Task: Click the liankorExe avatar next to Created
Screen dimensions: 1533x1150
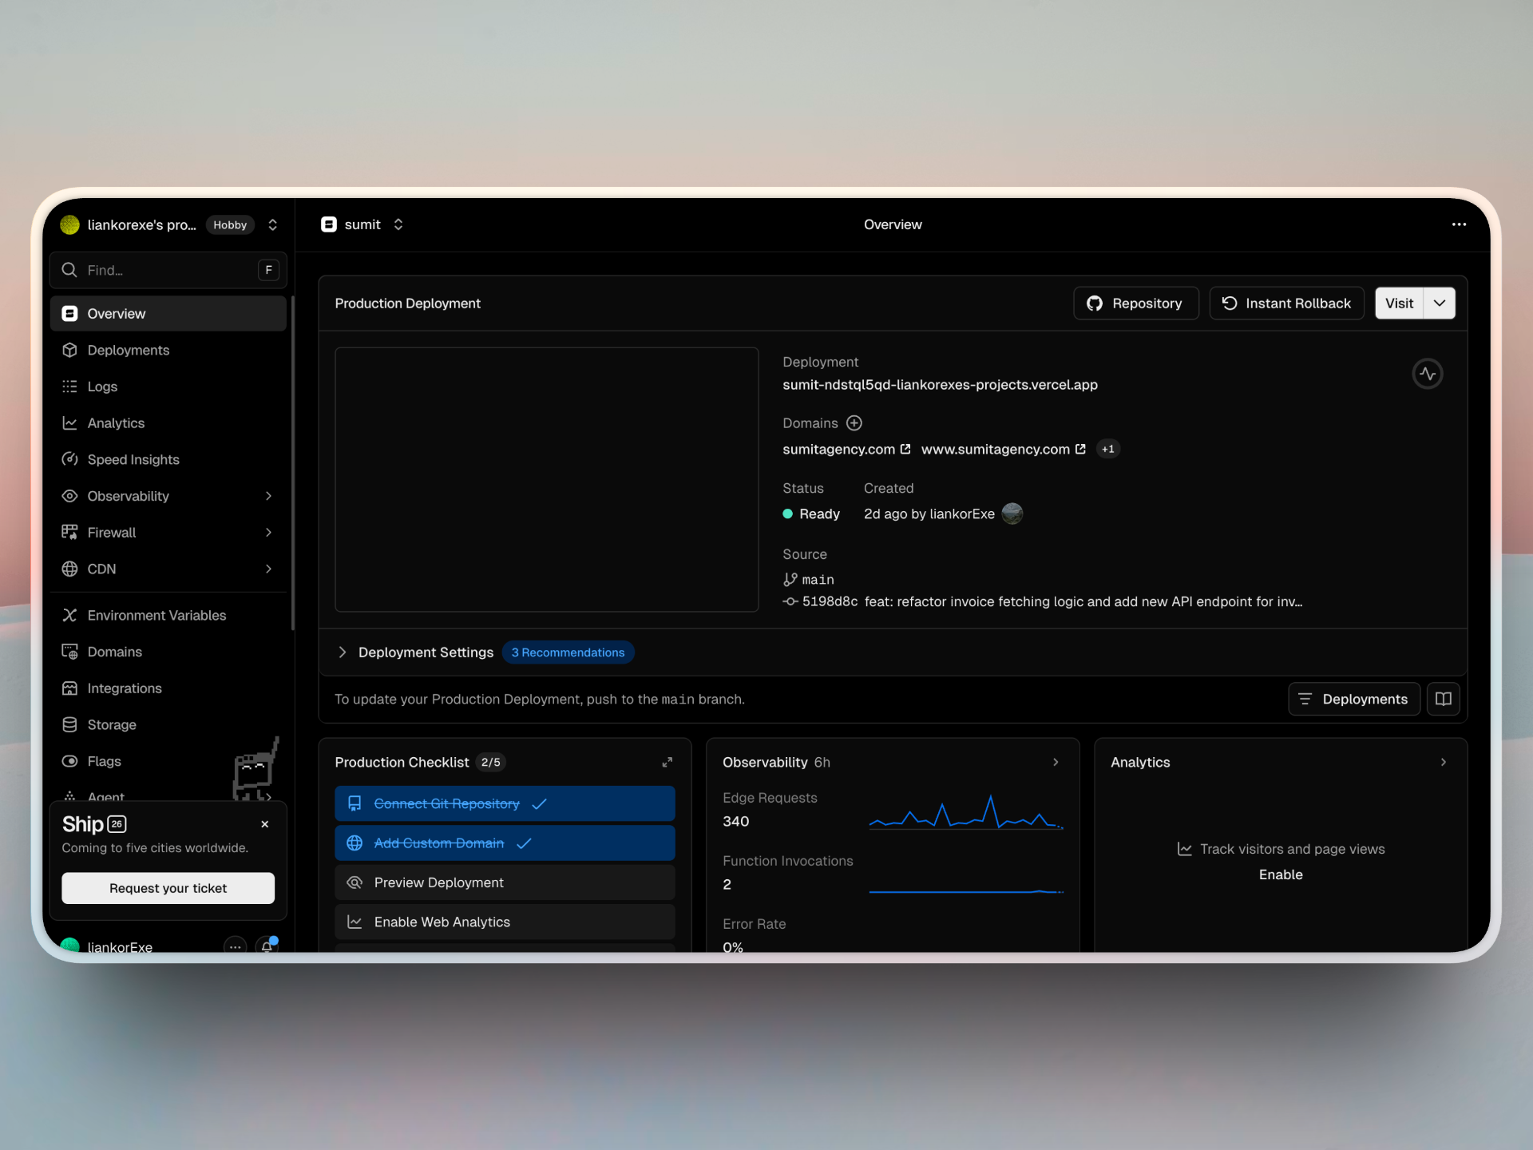Action: pos(1012,514)
